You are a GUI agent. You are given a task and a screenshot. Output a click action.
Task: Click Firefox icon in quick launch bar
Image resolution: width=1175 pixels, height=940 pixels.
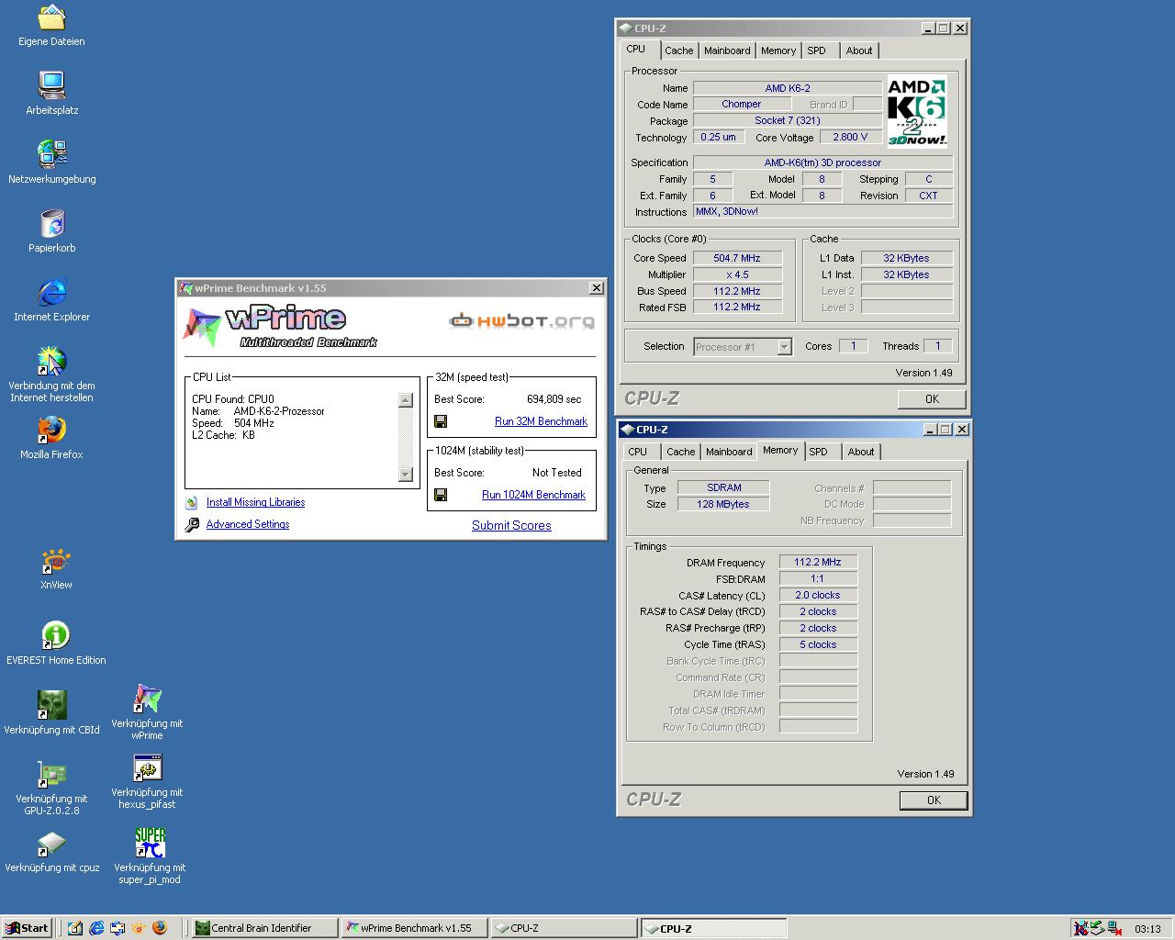(159, 928)
